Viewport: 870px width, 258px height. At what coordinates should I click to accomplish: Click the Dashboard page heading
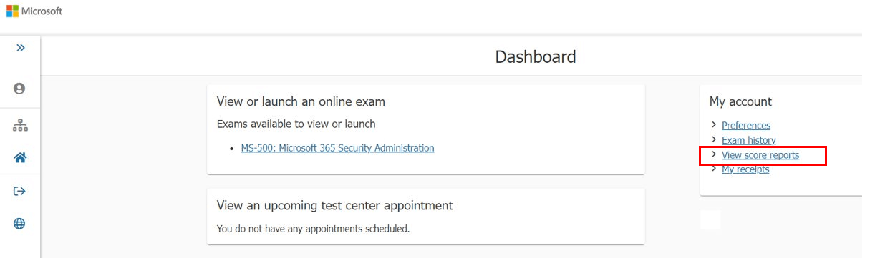tap(536, 56)
